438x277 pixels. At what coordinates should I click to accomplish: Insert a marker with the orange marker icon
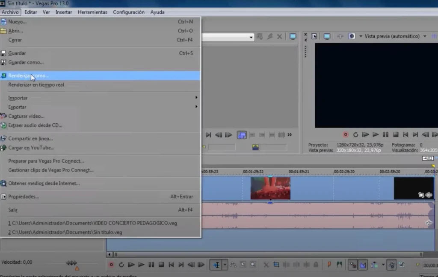(x=329, y=265)
